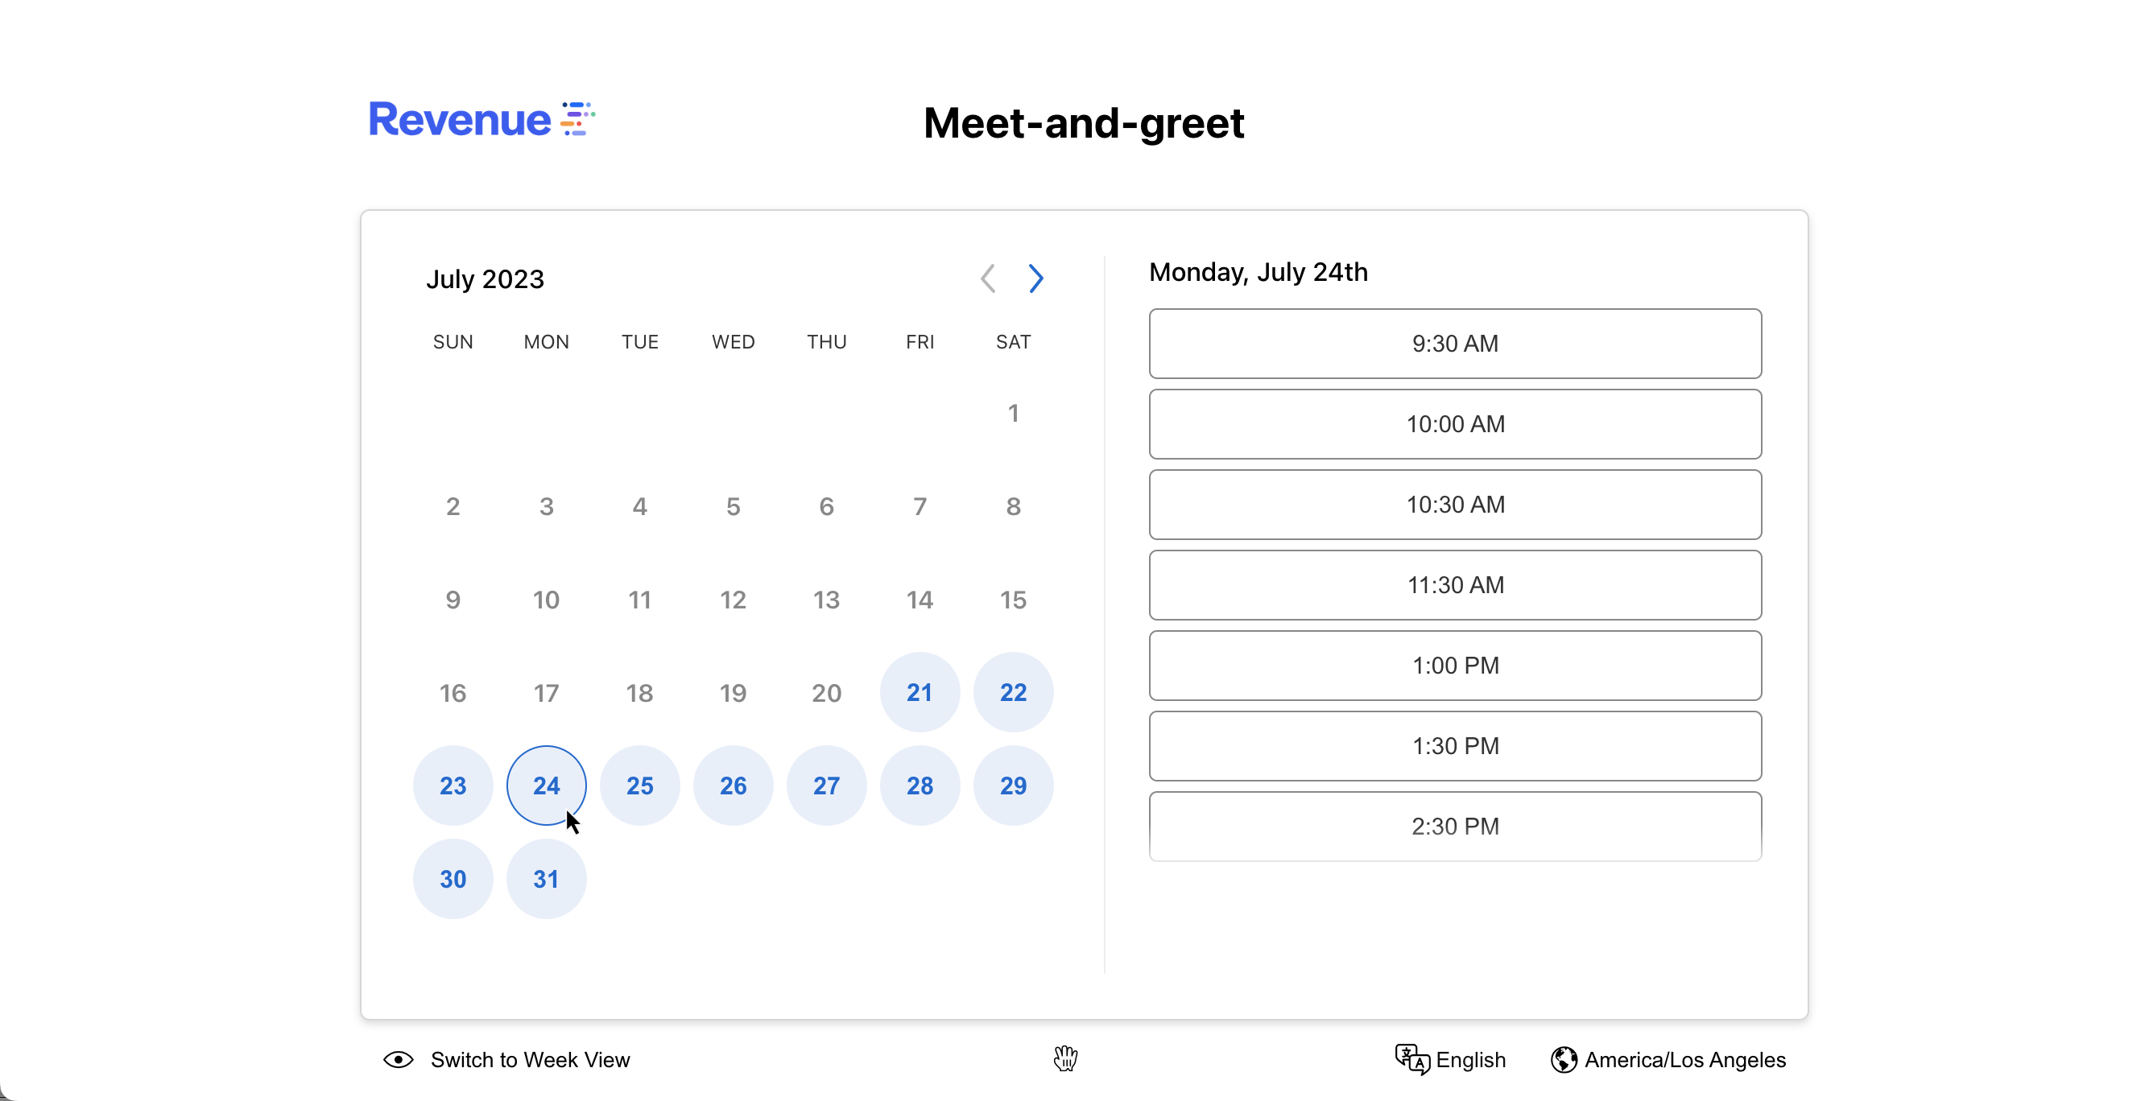Book the 10:00 AM slot
Image resolution: width=2145 pixels, height=1101 pixels.
[1455, 424]
